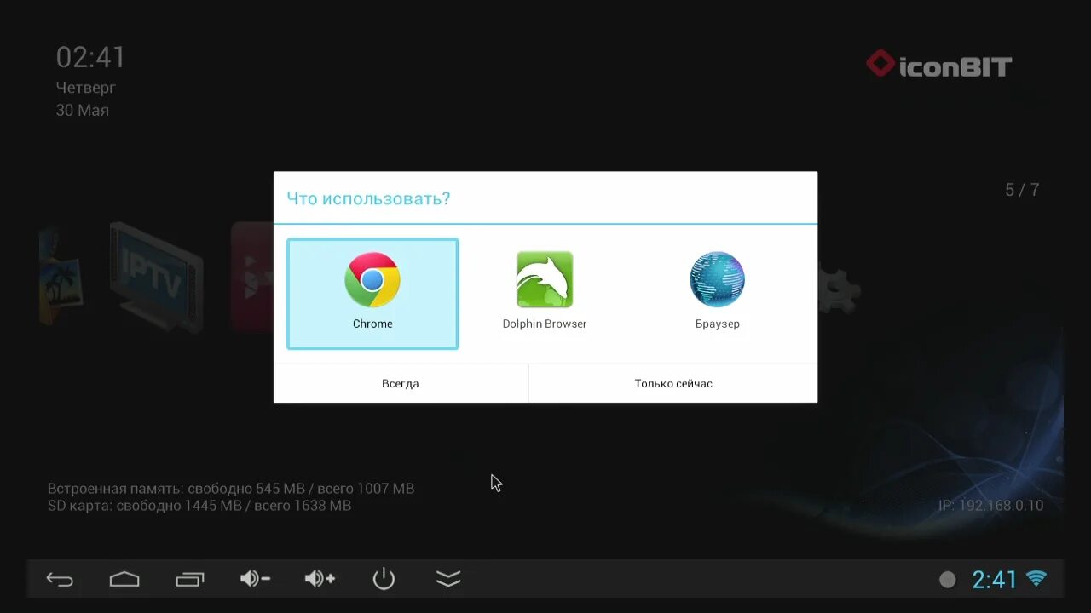Click the power icon
Viewport: 1091px width, 613px height.
(384, 579)
